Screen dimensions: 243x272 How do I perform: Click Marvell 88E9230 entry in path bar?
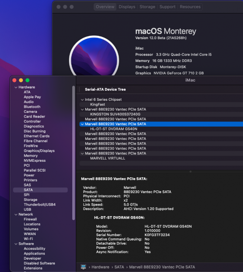click(162, 267)
